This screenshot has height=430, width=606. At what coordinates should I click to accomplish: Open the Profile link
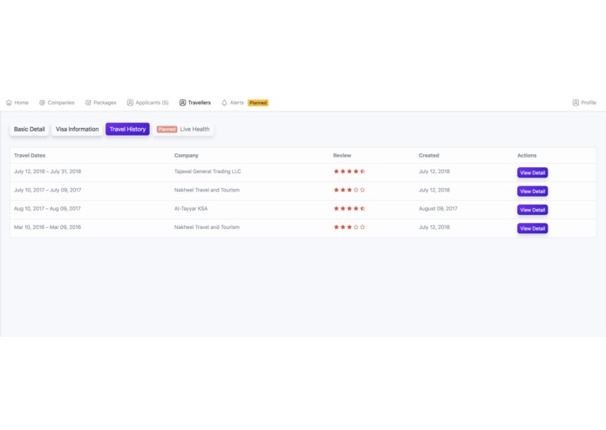[584, 103]
